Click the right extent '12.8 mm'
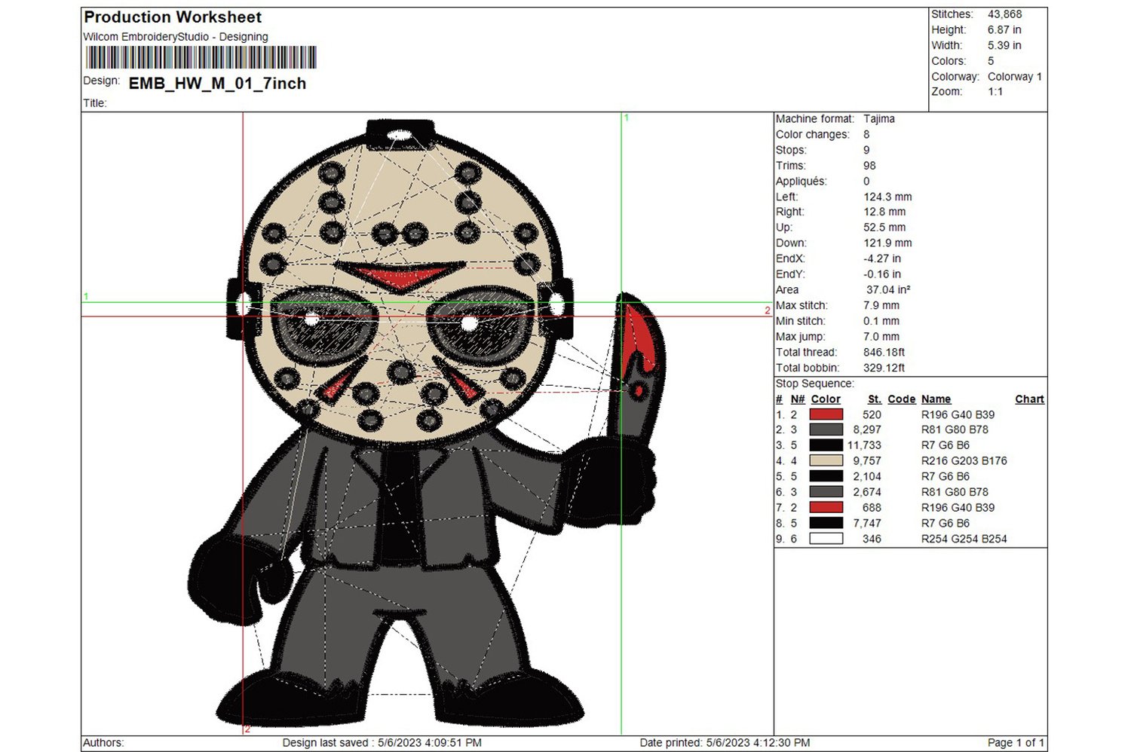 [x=884, y=212]
